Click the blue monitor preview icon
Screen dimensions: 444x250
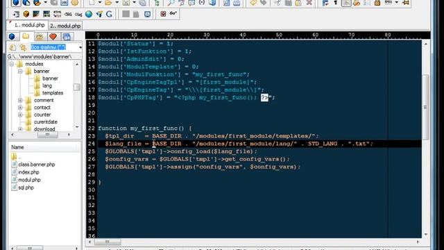pos(147,14)
